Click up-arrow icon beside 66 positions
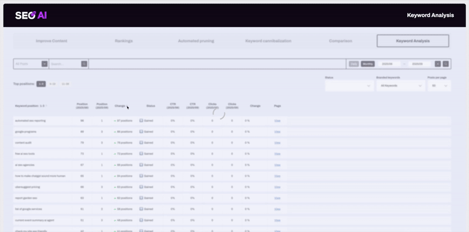The height and width of the screenshot is (232, 469). tap(115, 165)
